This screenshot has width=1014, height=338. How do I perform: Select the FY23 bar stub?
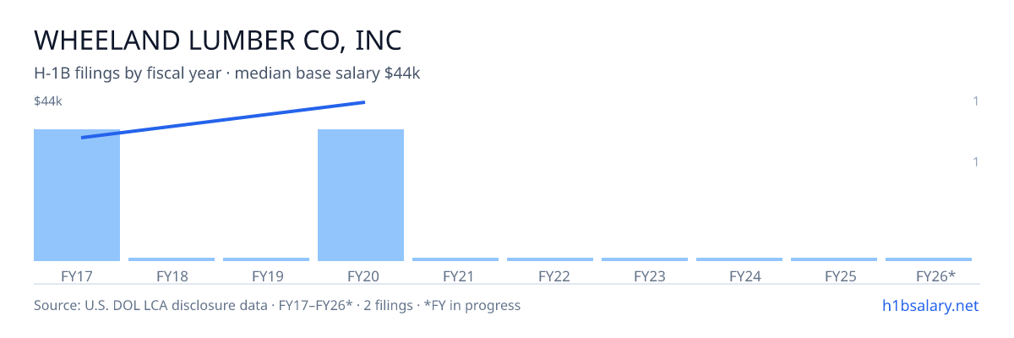[x=645, y=259]
